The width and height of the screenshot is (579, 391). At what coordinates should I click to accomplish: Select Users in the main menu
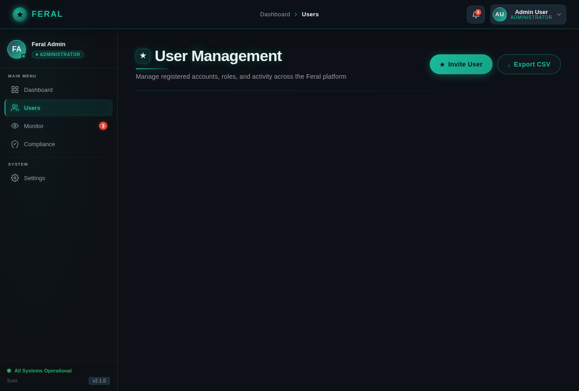tap(32, 108)
